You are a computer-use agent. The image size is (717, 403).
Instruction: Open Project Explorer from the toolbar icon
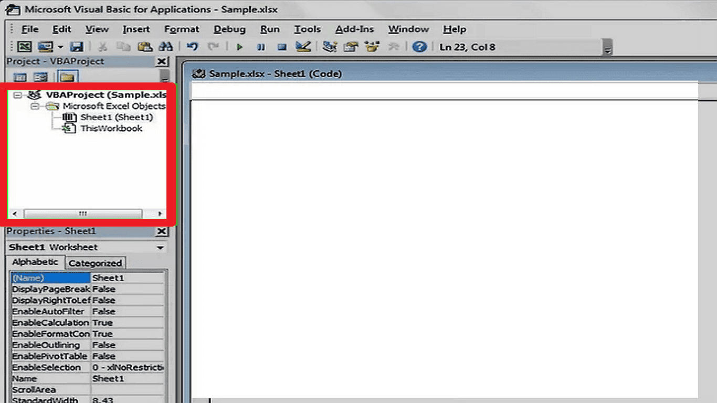[330, 47]
